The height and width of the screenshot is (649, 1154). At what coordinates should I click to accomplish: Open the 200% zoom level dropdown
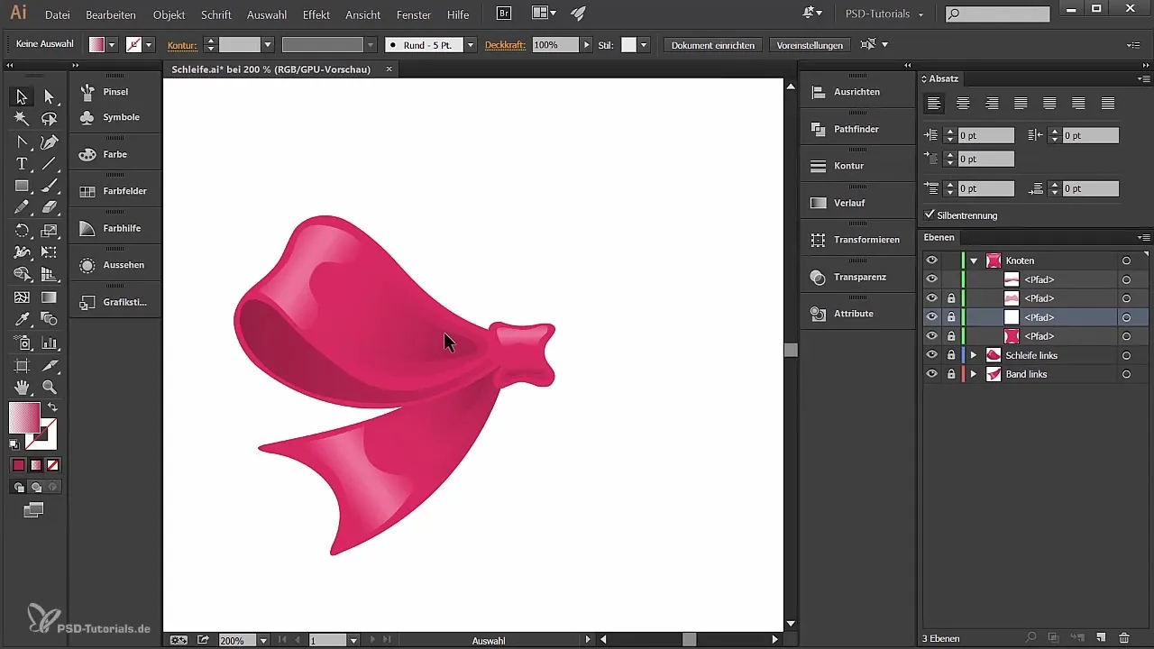(x=263, y=640)
